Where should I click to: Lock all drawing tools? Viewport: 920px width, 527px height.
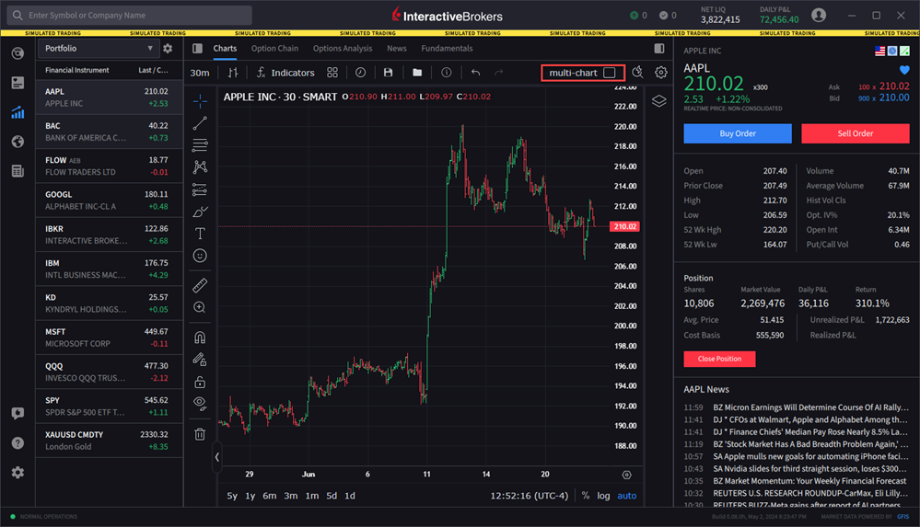(x=200, y=382)
